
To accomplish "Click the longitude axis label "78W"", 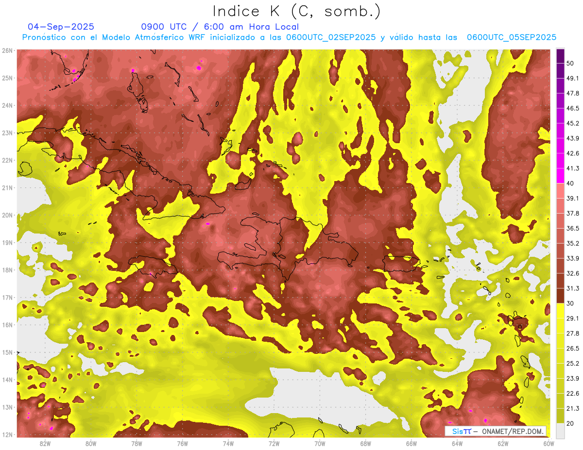I will (x=137, y=444).
